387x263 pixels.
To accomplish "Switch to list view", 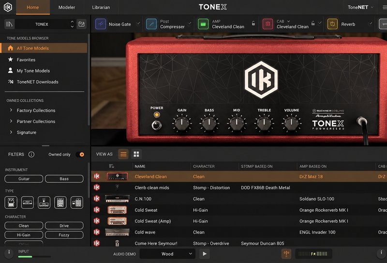I will point(123,154).
